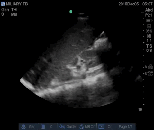154x130 pixels.
Task: Select the Gen optimization softkey
Action: 29,127
